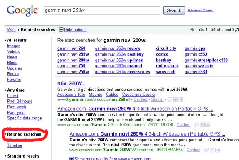Click the Search button
The image size is (239, 160).
coord(174,10)
